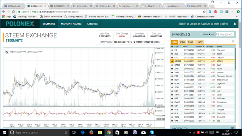Image resolution: width=242 pixels, height=136 pixels.
Task: Open File Explorer from the taskbar
Action: [x=100, y=133]
